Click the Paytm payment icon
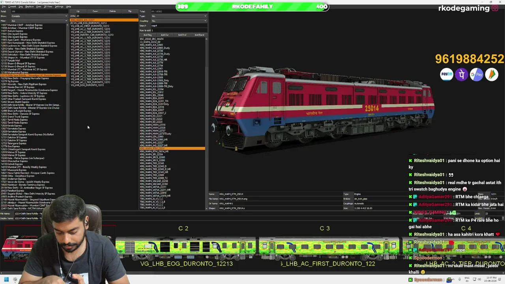Screen dimensions: 505x284 tap(447, 75)
